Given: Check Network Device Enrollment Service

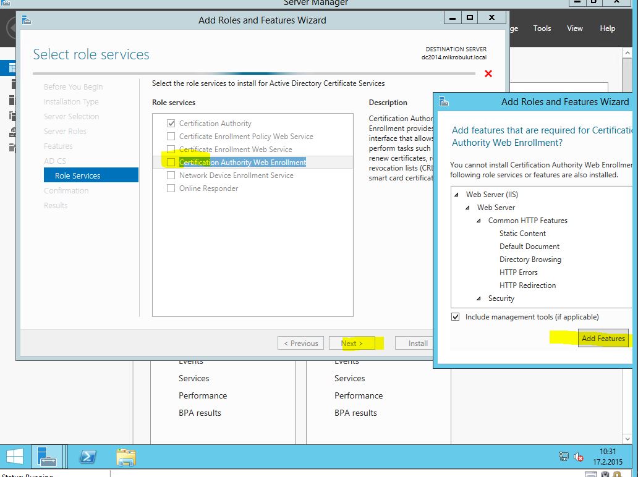Looking at the screenshot, I should click(171, 175).
